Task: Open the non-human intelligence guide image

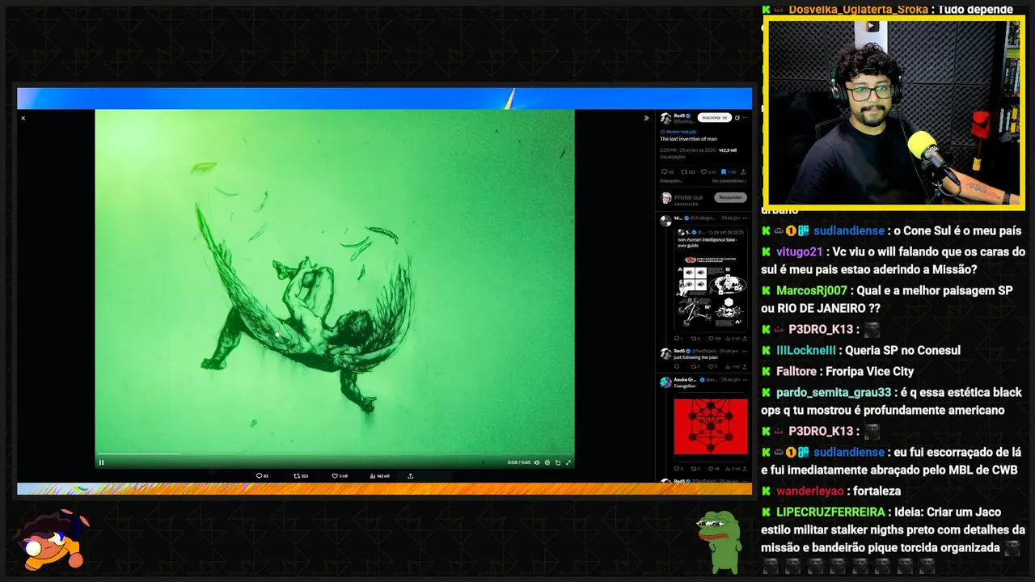Action: tap(712, 290)
